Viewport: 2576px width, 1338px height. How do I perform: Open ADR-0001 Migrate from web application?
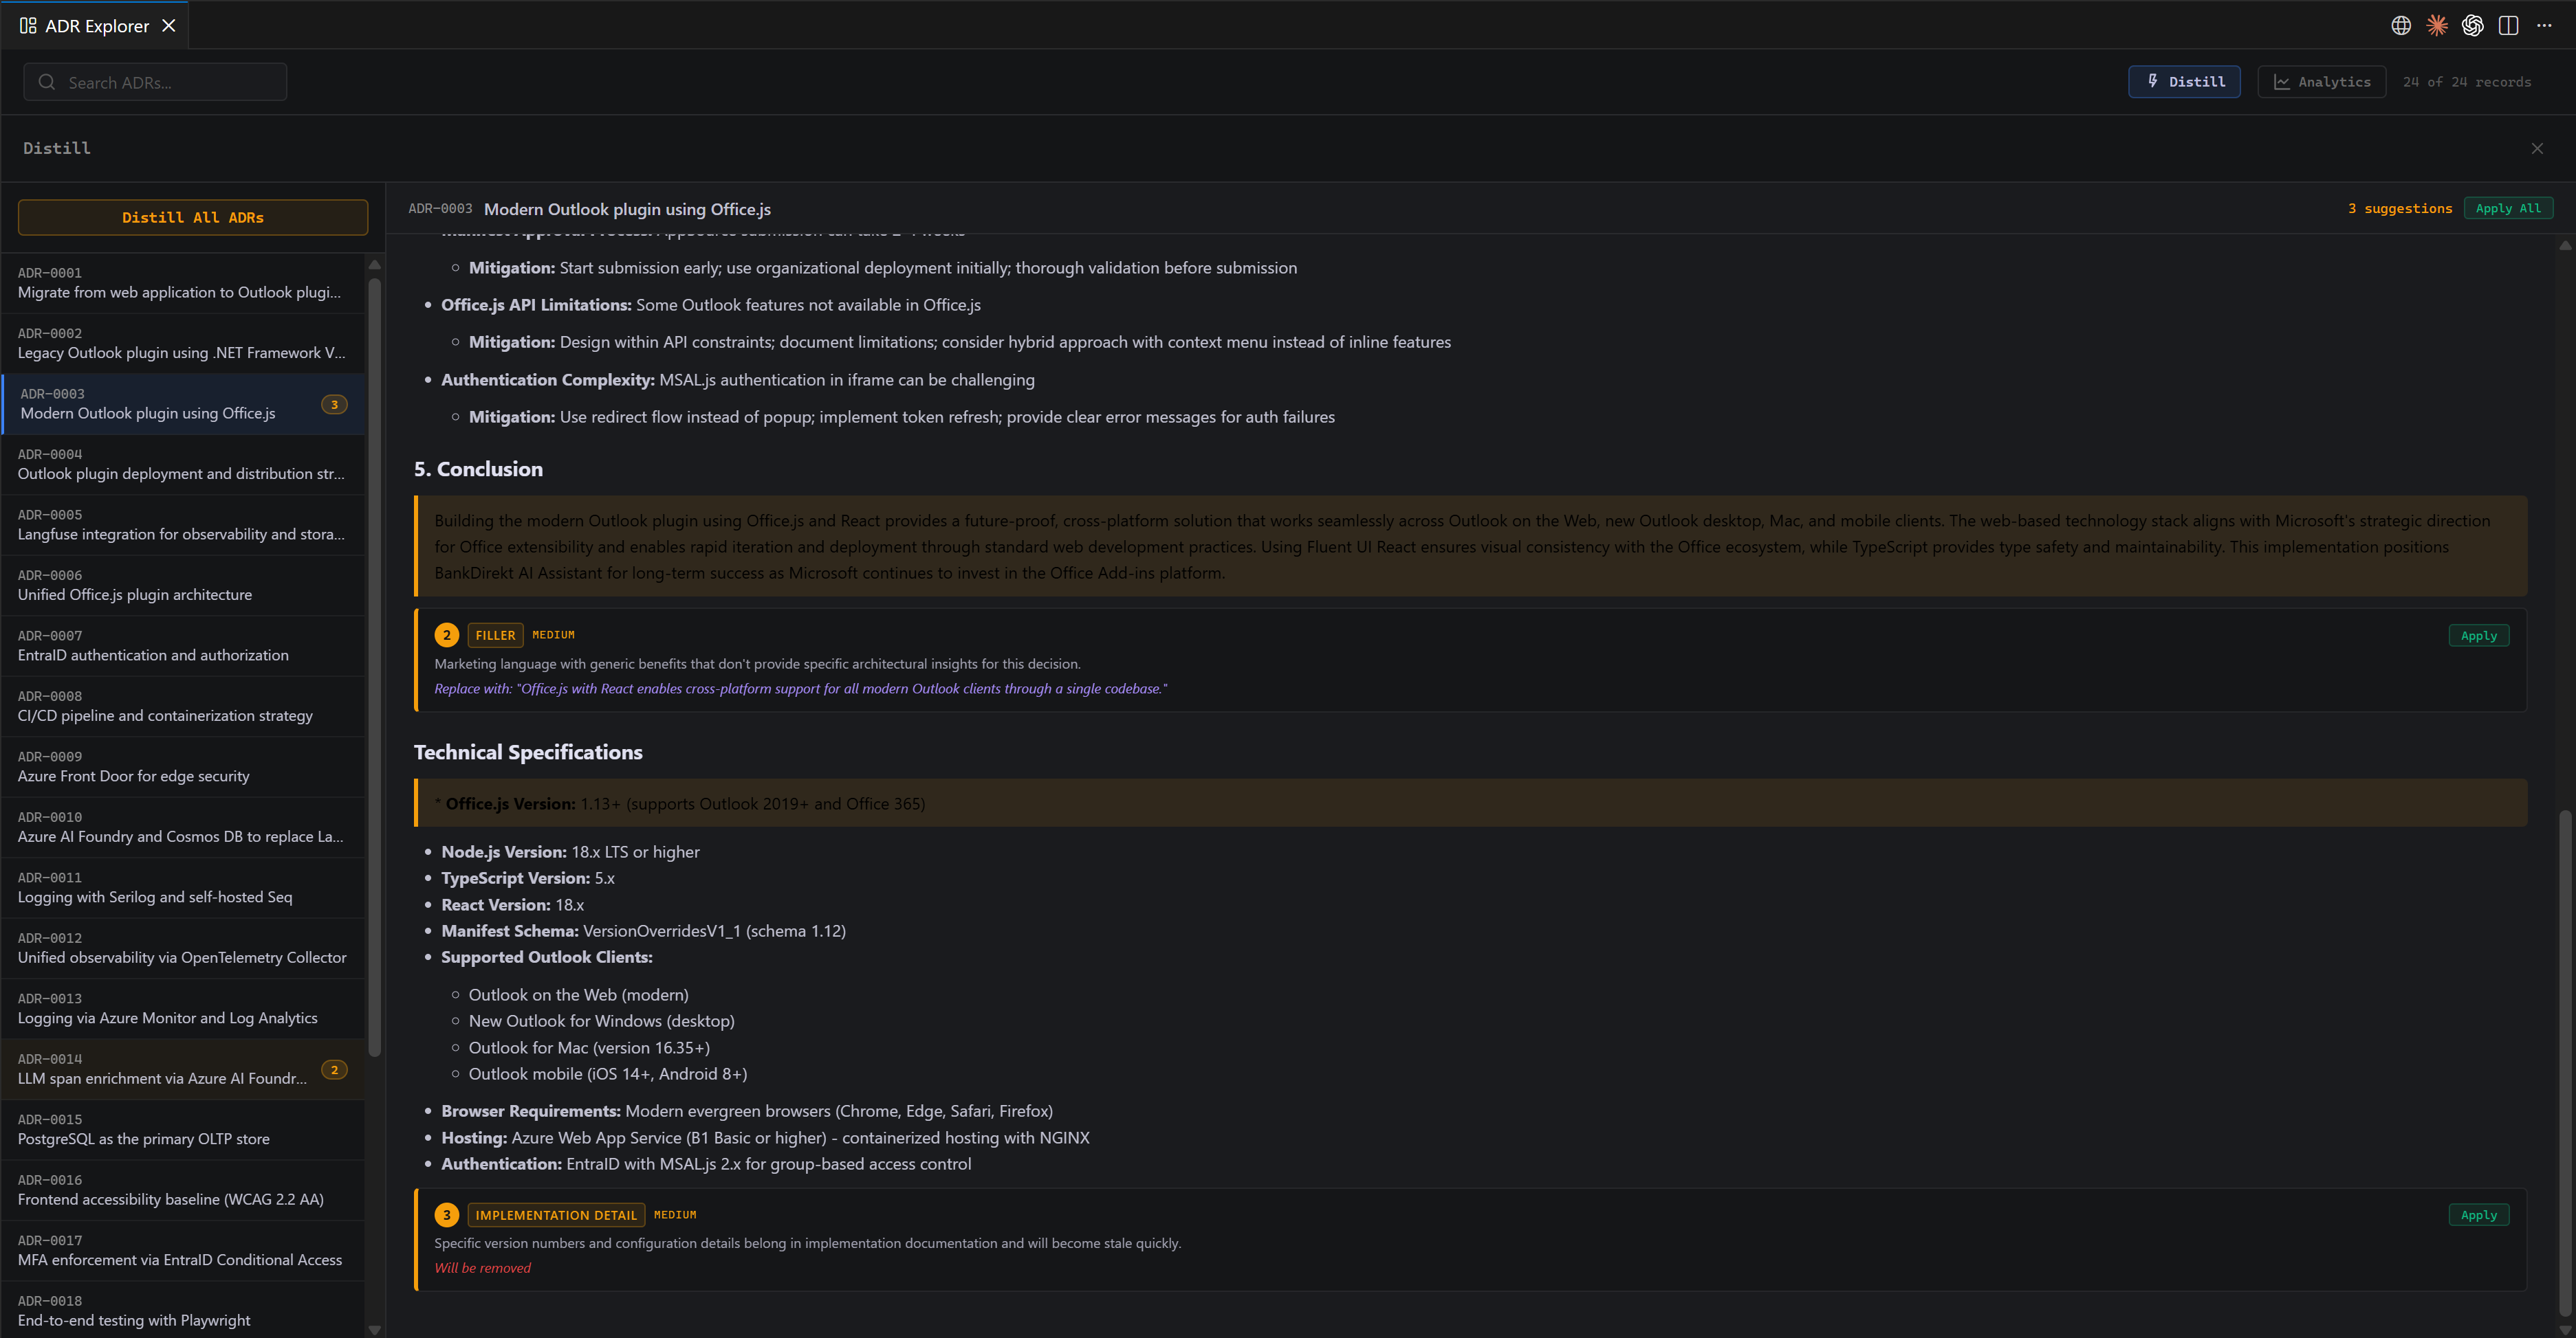pos(183,283)
